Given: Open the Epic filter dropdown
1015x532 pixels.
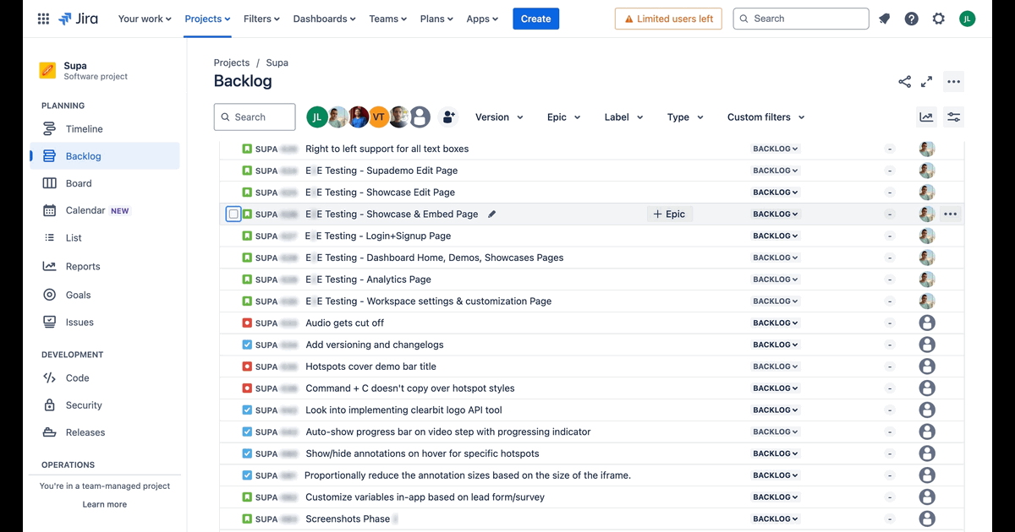Looking at the screenshot, I should [563, 117].
